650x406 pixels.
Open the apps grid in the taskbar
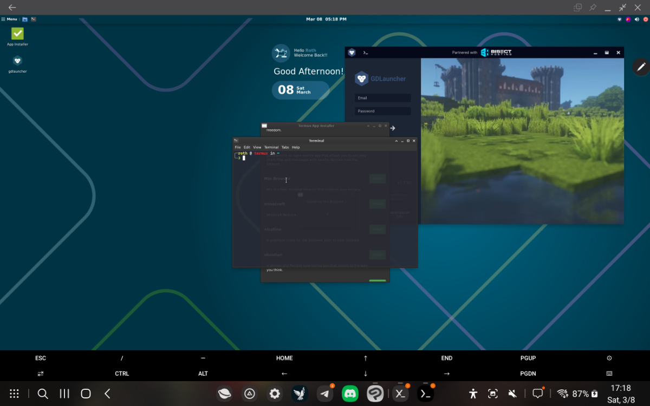[15, 394]
